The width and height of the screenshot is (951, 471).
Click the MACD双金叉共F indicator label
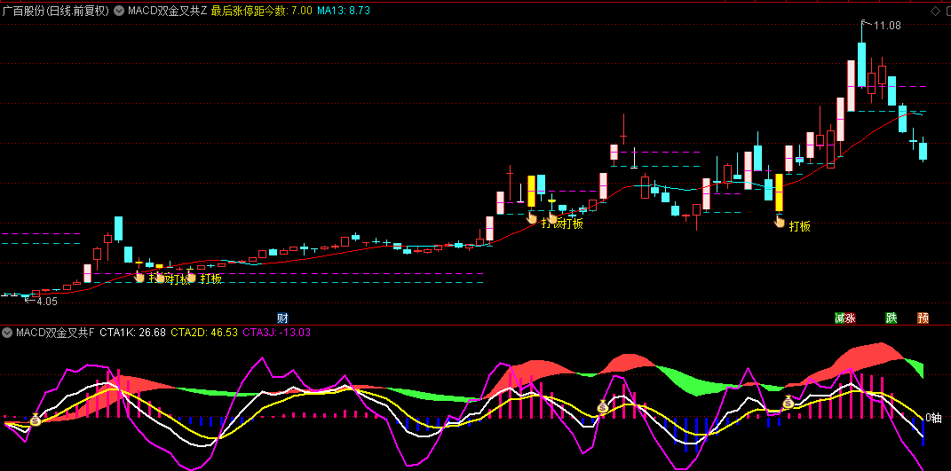click(54, 333)
